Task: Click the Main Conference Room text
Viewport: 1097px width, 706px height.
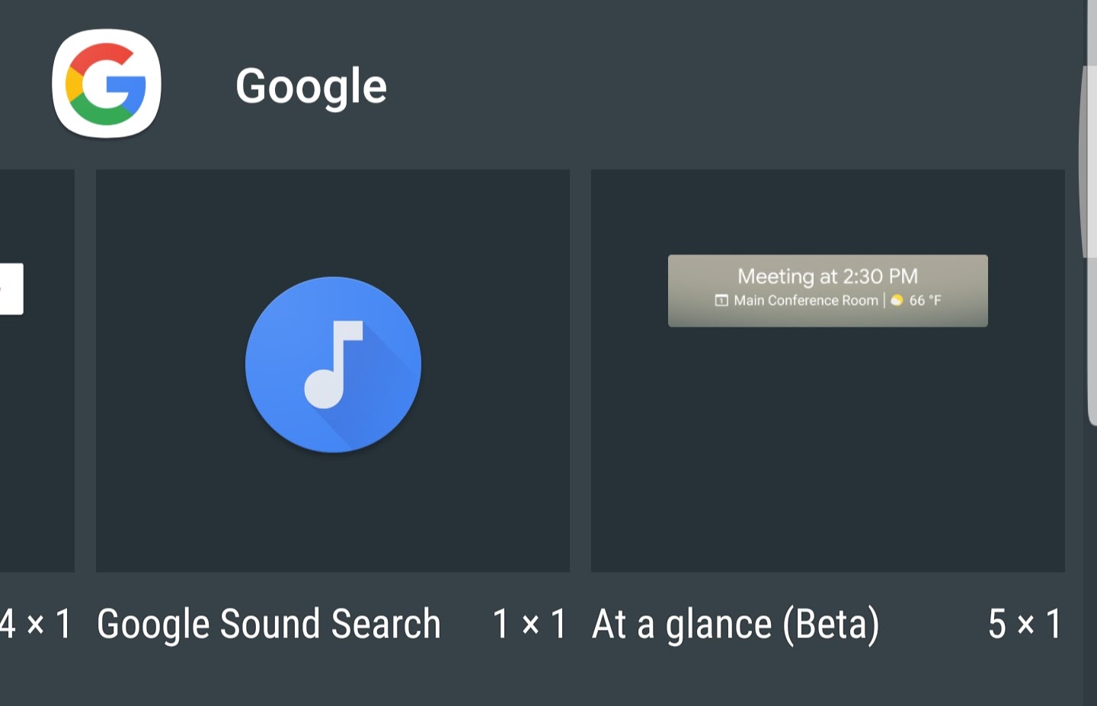Action: (x=806, y=300)
